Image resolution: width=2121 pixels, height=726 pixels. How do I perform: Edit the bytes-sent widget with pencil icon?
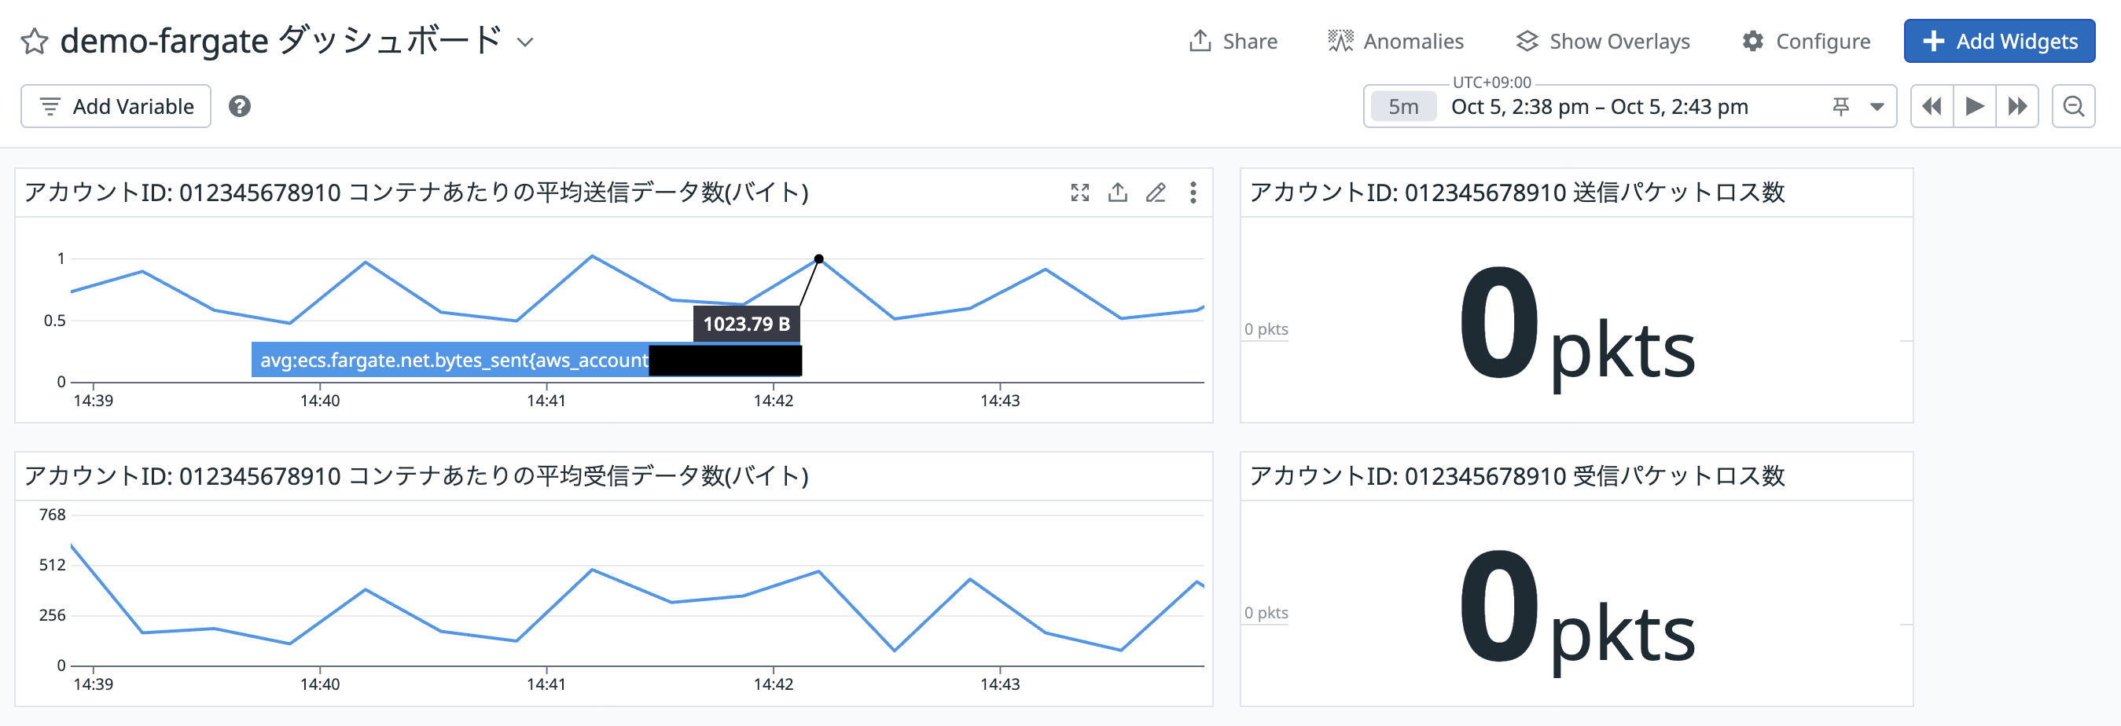(x=1155, y=192)
